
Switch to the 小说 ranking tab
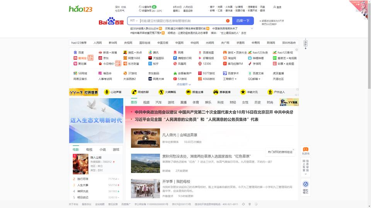click(103, 149)
